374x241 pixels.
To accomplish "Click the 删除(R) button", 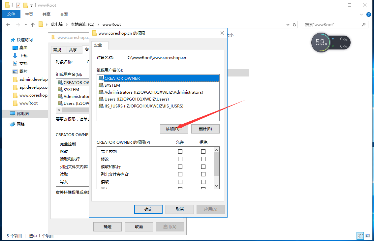I will [x=205, y=129].
